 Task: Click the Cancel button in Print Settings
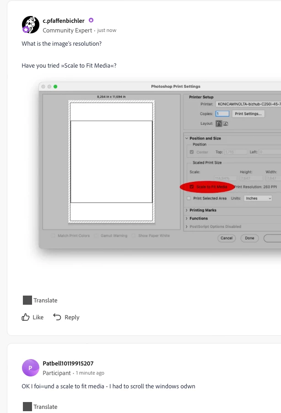point(227,238)
